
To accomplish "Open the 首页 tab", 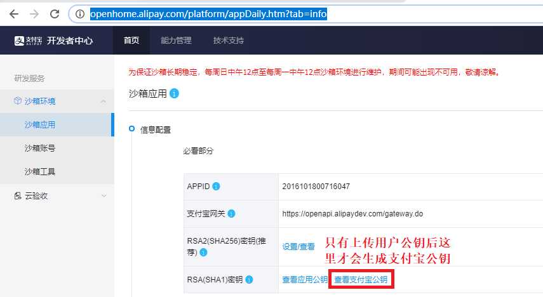I will point(131,41).
